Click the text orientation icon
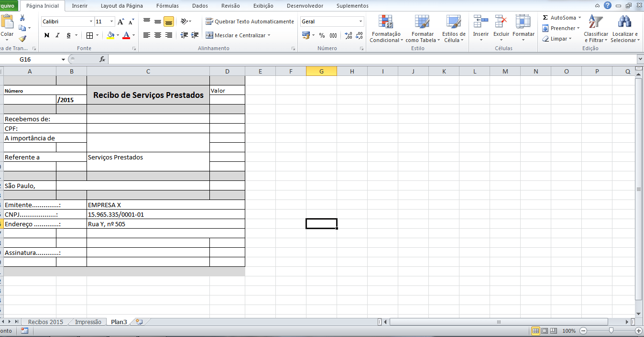The image size is (644, 337). coord(185,21)
